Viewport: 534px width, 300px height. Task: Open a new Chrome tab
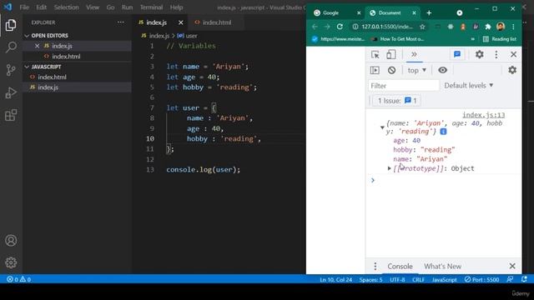(x=429, y=13)
